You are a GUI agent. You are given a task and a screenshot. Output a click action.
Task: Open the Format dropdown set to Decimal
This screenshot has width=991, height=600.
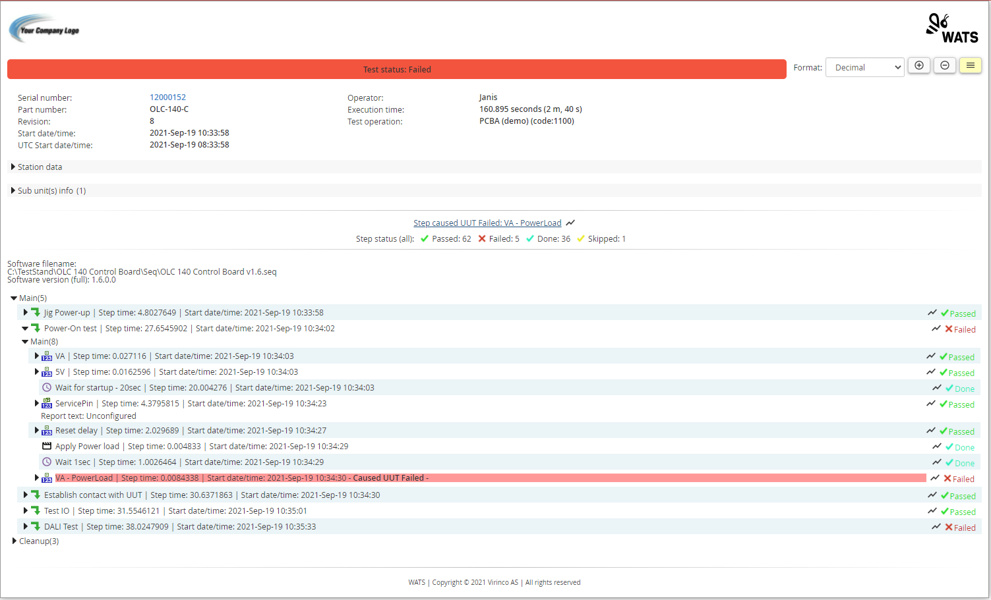coord(864,68)
